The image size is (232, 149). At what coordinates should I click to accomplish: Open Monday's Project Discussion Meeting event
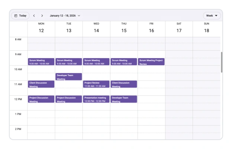(x=41, y=99)
